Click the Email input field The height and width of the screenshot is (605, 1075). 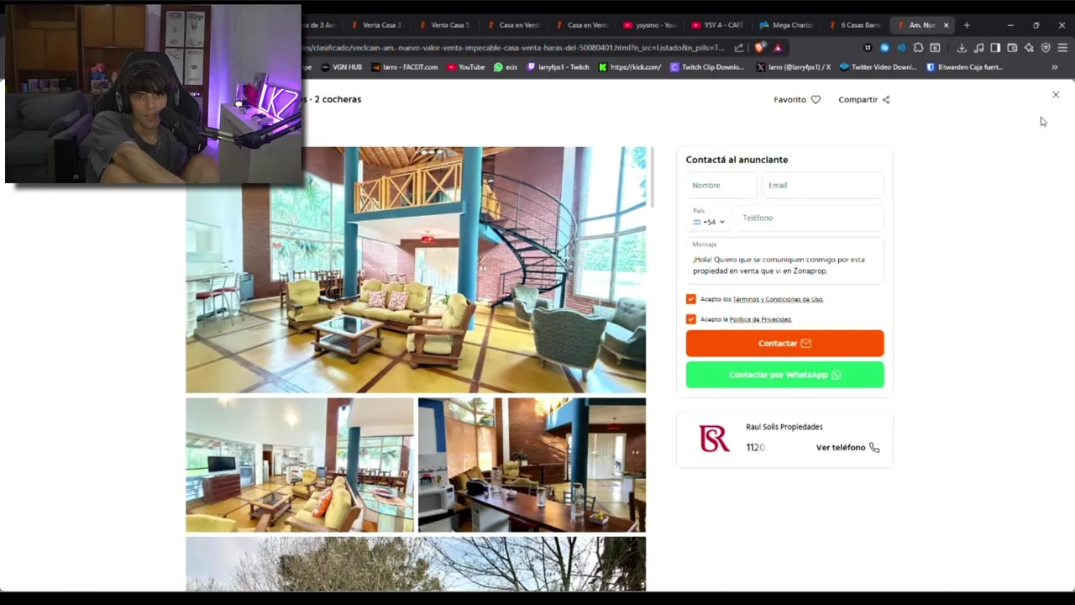click(x=822, y=186)
